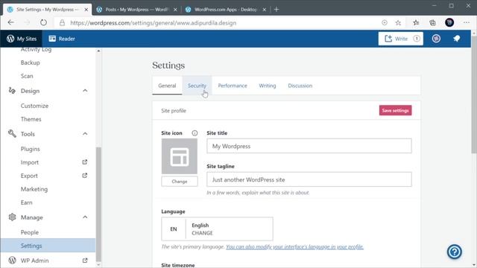Edit the Site title field
477x268 pixels.
(309, 146)
